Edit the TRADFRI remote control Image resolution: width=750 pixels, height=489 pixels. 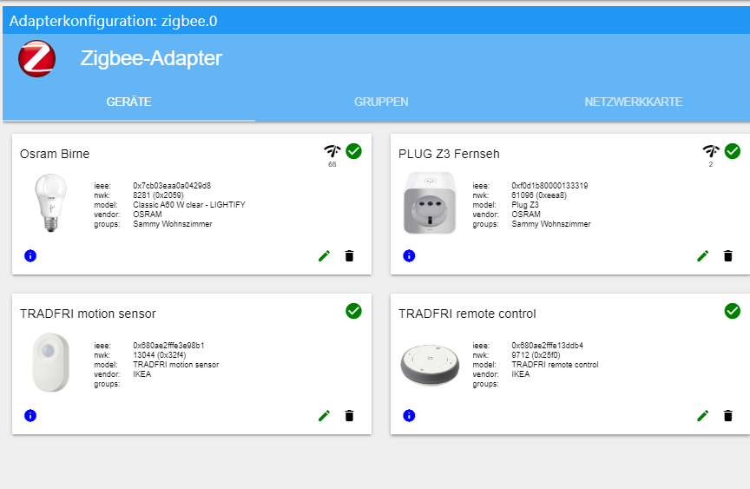pos(703,416)
